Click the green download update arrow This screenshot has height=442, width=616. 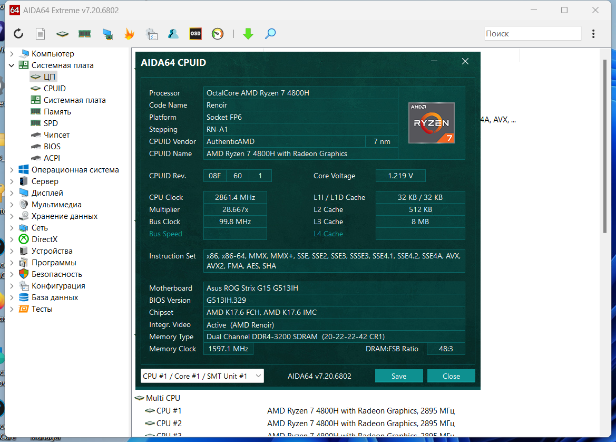coord(248,34)
